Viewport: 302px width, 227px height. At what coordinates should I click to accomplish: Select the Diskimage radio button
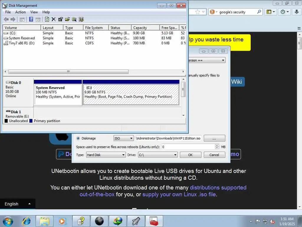pyautogui.click(x=78, y=138)
